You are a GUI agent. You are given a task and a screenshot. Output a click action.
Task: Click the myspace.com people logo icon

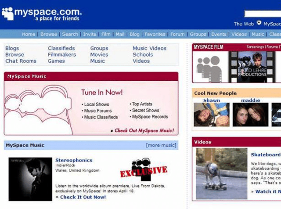click(7, 14)
